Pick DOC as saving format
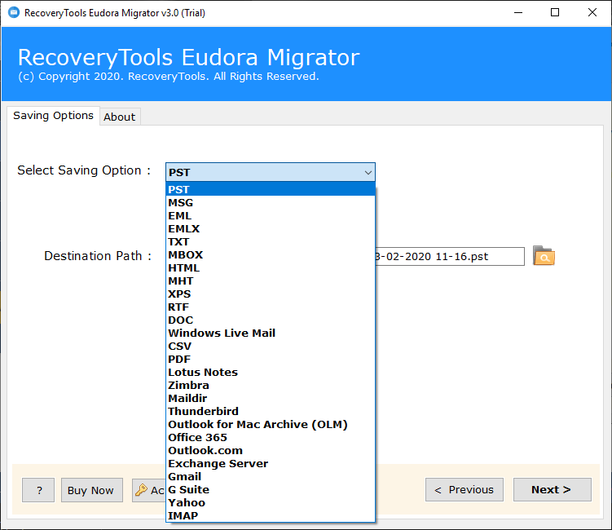The height and width of the screenshot is (530, 612). (x=270, y=320)
